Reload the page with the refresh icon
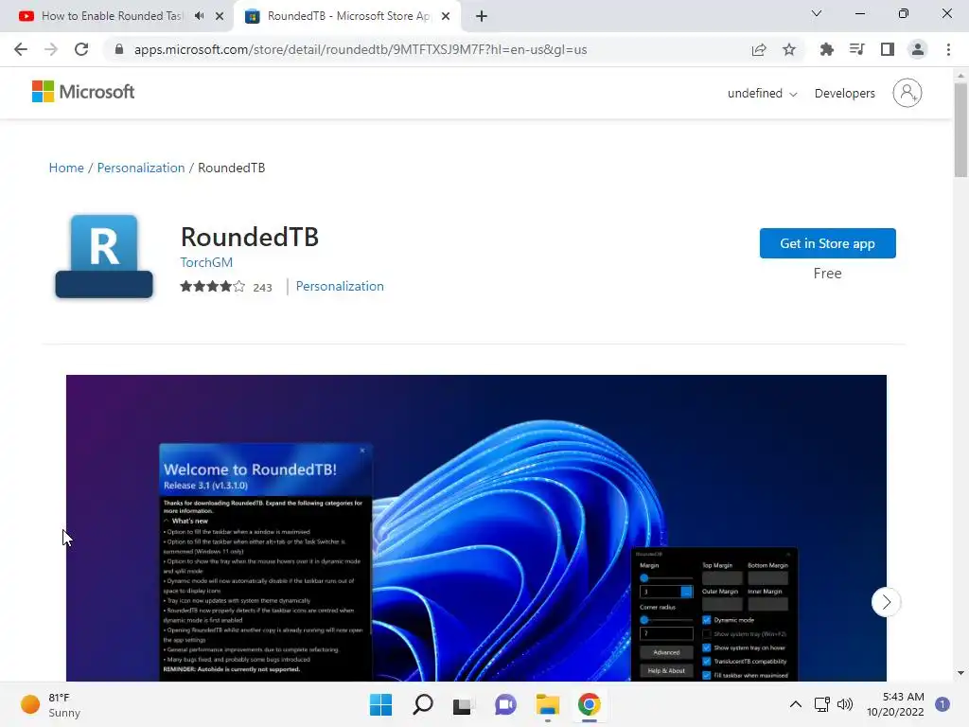Screen dimensions: 969x727 [x=81, y=49]
